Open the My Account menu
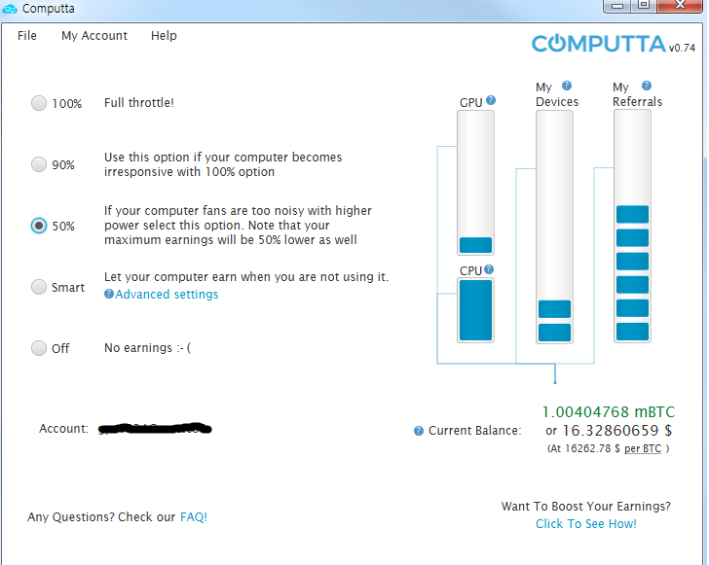Image resolution: width=709 pixels, height=565 pixels. 94,36
